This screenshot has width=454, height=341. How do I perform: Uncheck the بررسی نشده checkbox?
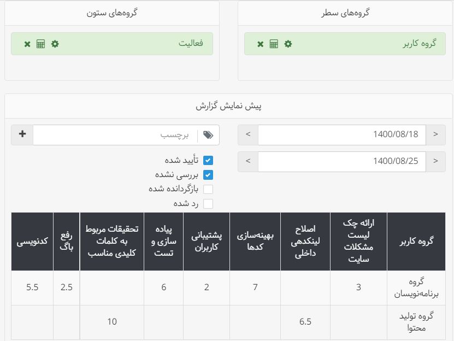208,175
